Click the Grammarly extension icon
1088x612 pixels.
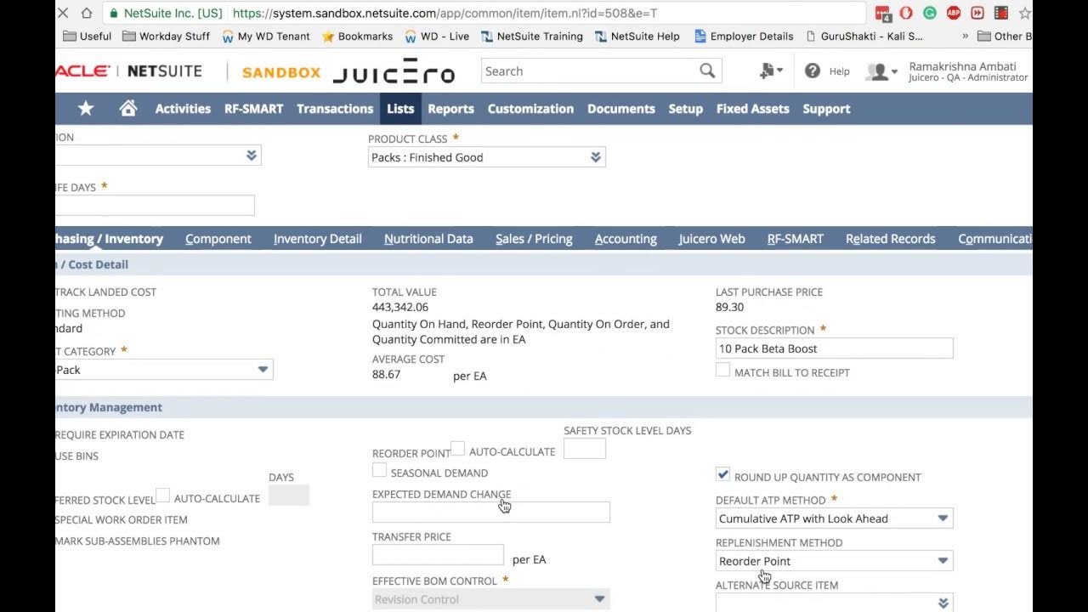(930, 14)
